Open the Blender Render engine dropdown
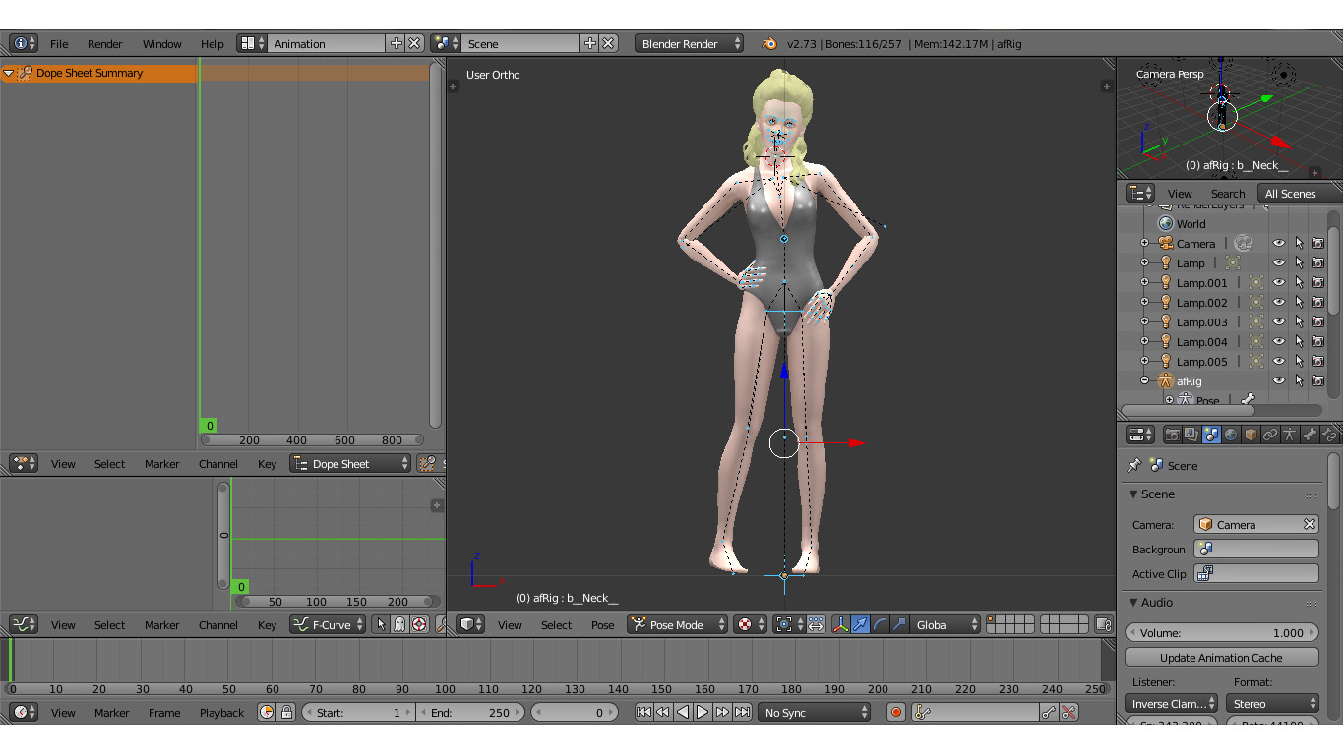Screen dimensions: 1344x755 click(690, 43)
